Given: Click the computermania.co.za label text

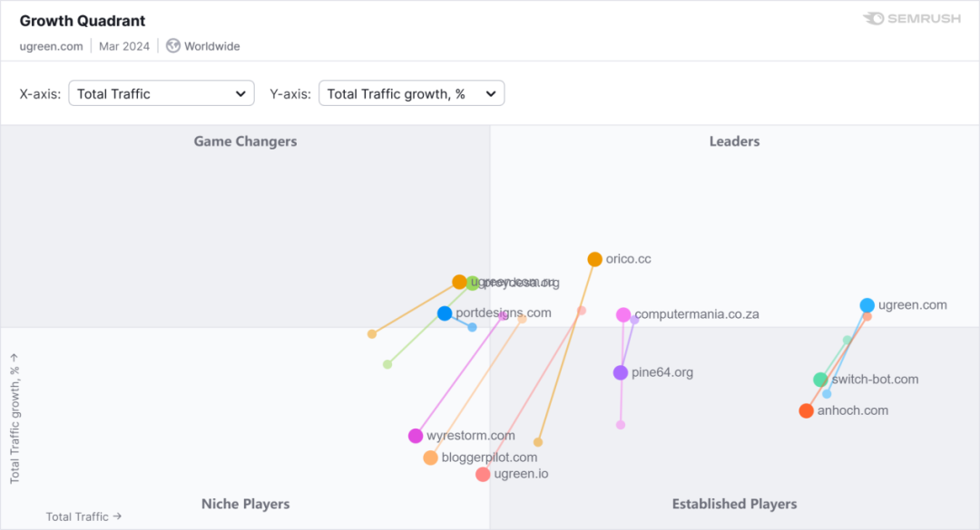Looking at the screenshot, I should coord(697,314).
